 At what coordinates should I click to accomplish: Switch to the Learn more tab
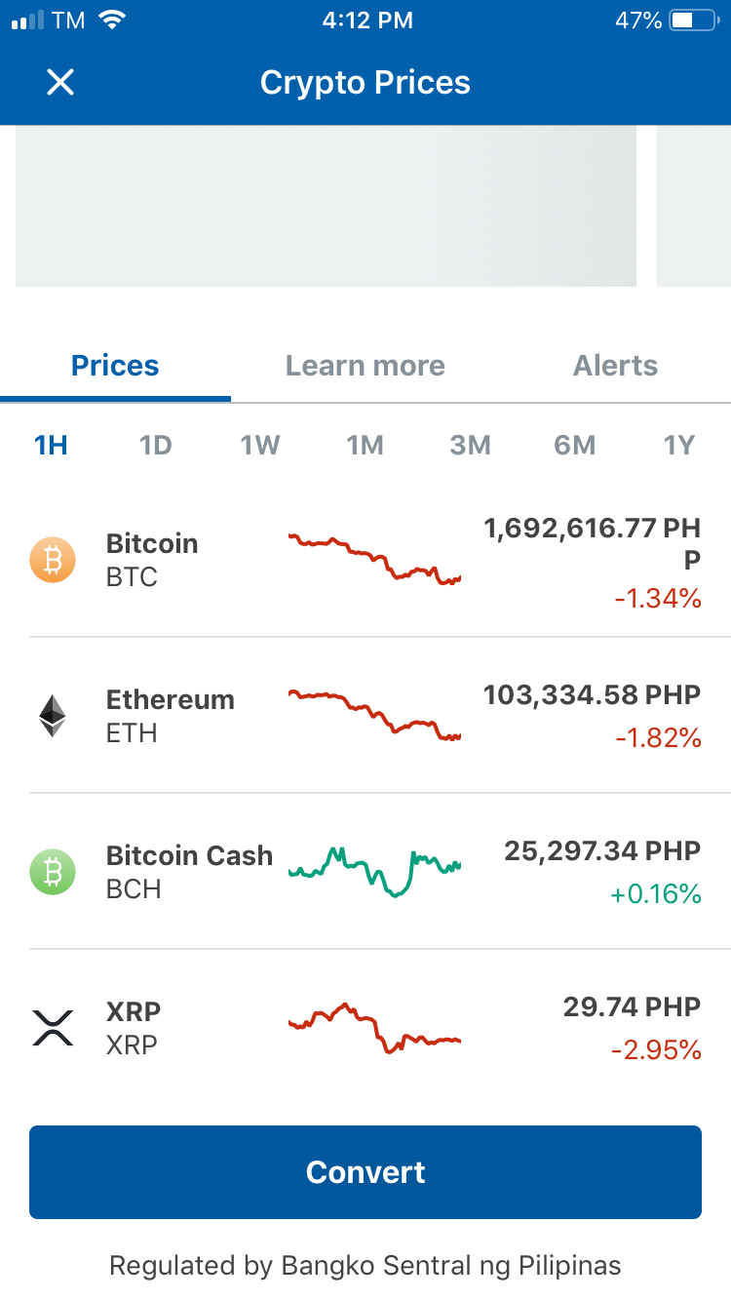click(x=365, y=366)
